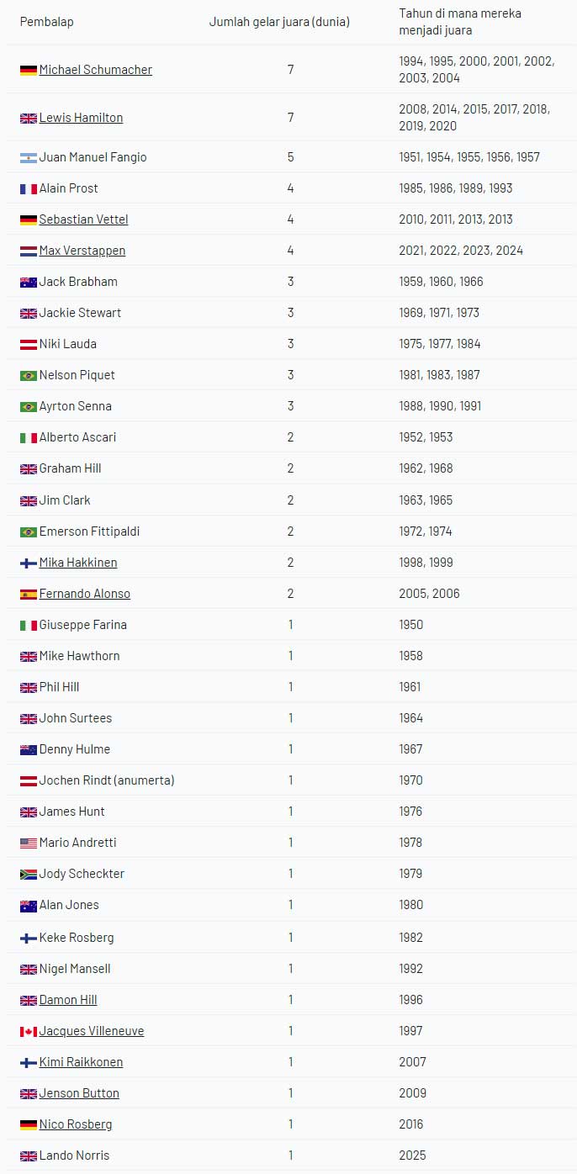Click the Argentine flag next to Fangio
The image size is (577, 1174).
coord(28,158)
